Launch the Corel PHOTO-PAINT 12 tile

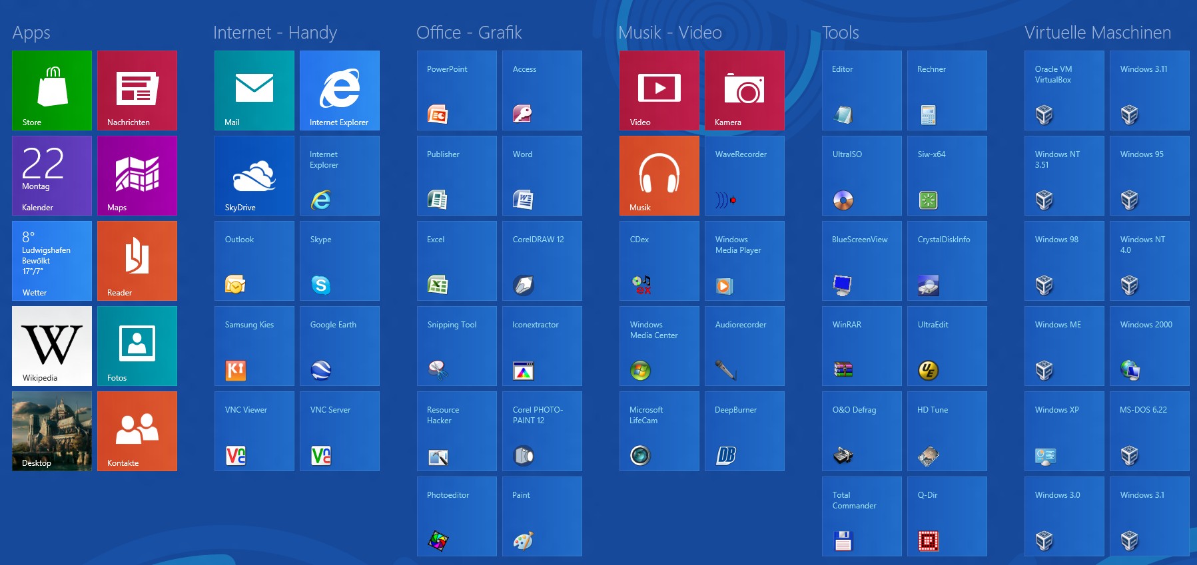[542, 431]
